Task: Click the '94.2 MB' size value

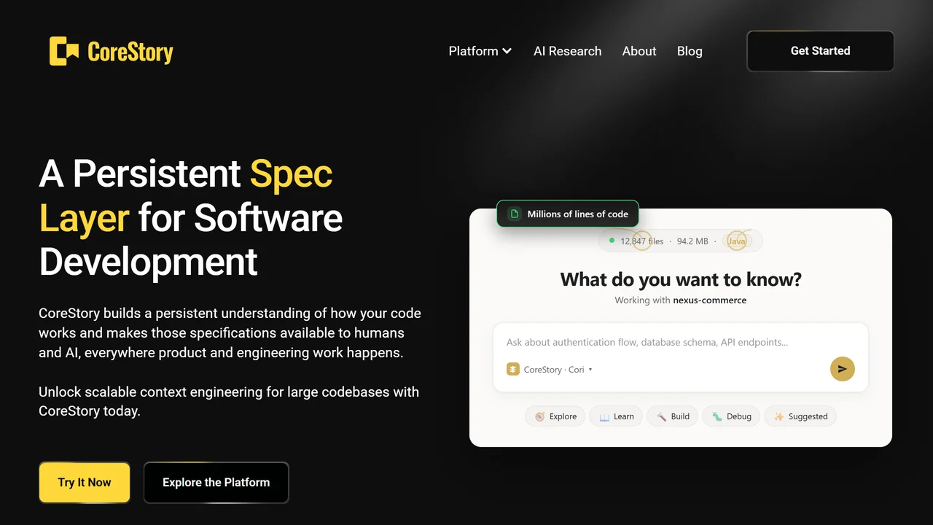Action: point(692,241)
